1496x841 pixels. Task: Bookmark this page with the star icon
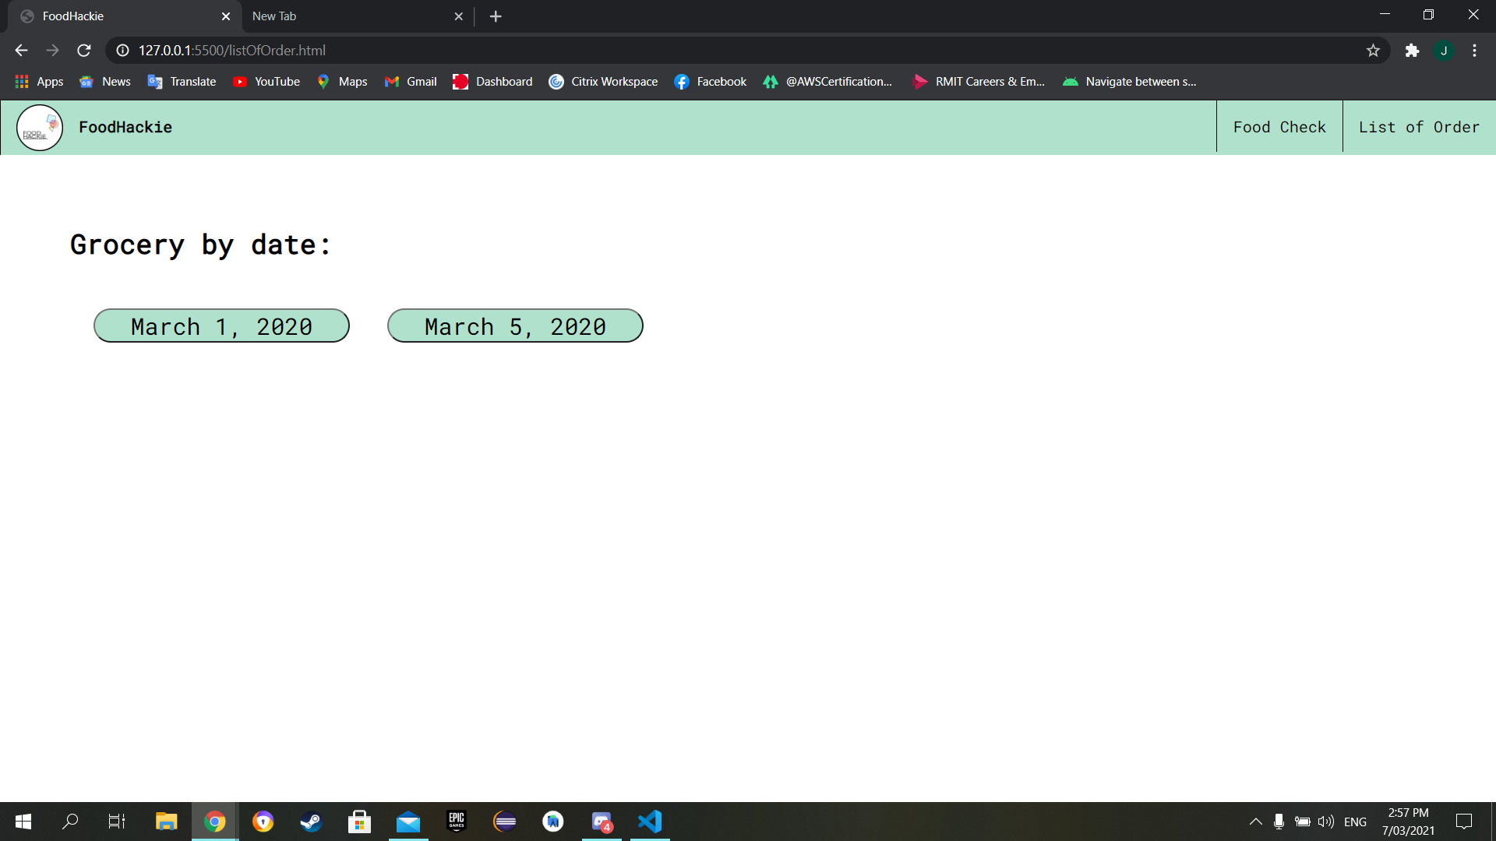pyautogui.click(x=1373, y=51)
